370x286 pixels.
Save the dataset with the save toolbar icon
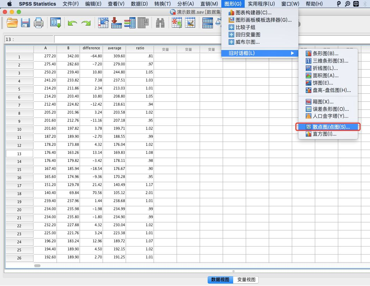[25, 22]
